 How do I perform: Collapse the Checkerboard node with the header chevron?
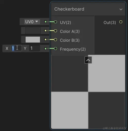(x=121, y=9)
